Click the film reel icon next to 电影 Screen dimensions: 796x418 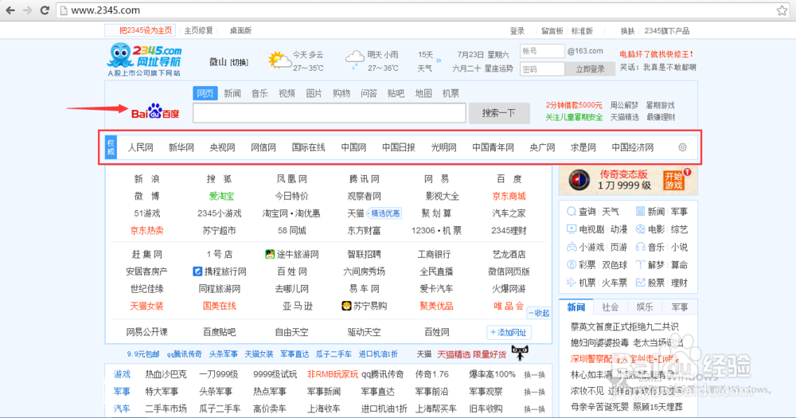click(640, 229)
